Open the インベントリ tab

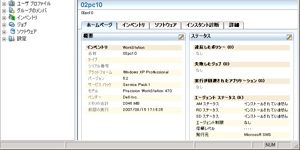tap(133, 25)
